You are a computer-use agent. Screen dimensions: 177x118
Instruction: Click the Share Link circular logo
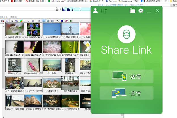127,34
